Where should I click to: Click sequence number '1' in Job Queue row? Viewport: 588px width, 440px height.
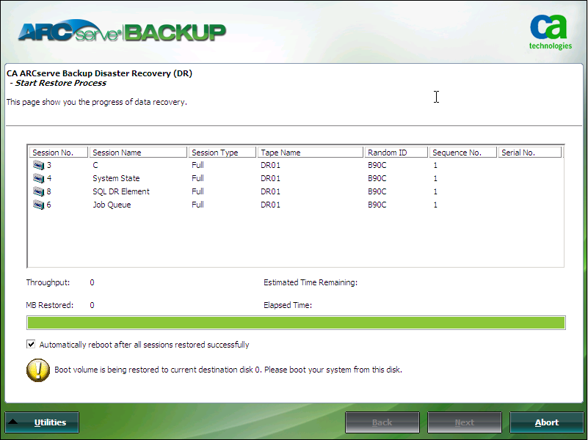point(435,205)
